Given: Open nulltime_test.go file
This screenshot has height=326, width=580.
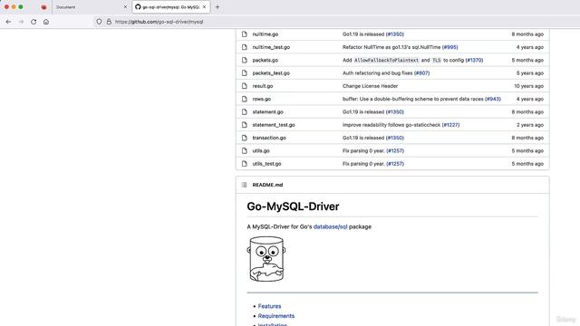Looking at the screenshot, I should tap(271, 47).
